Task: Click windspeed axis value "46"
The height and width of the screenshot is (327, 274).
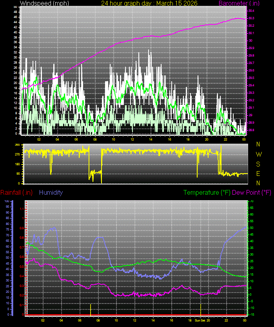Action: click(x=15, y=17)
